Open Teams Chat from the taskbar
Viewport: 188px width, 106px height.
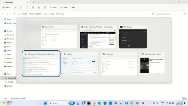coord(83,103)
